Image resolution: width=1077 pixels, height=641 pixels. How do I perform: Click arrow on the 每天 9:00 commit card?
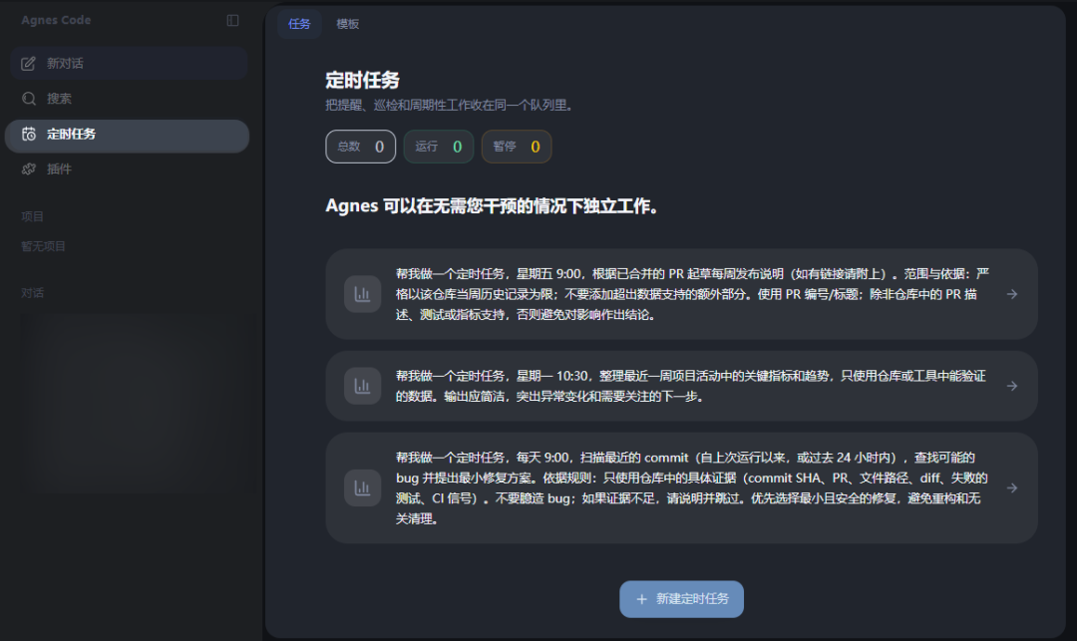1012,487
